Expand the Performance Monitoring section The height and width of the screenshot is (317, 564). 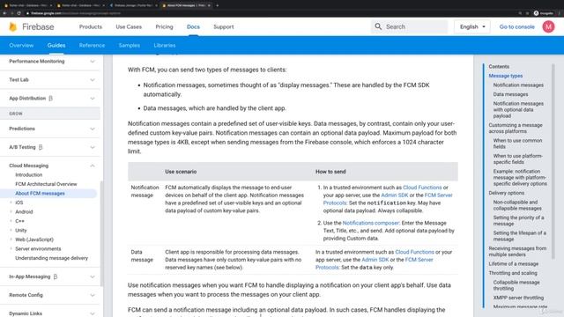click(93, 62)
